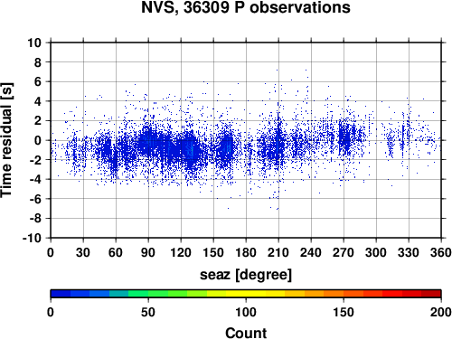Click the y-axis tick label 10
The height and width of the screenshot is (339, 452).
click(34, 42)
